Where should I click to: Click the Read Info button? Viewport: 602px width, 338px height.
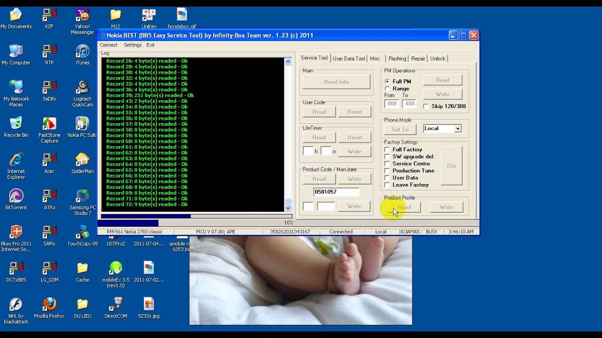(336, 82)
